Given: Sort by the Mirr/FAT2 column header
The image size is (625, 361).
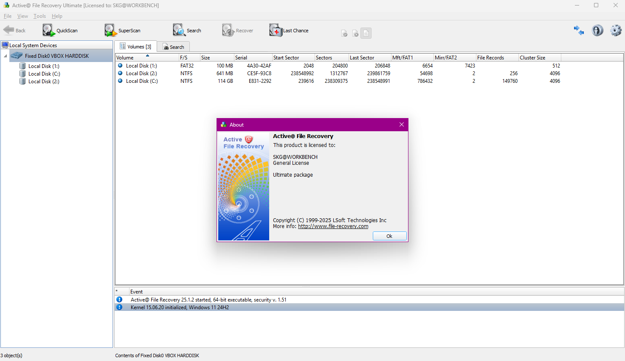Looking at the screenshot, I should pos(455,57).
